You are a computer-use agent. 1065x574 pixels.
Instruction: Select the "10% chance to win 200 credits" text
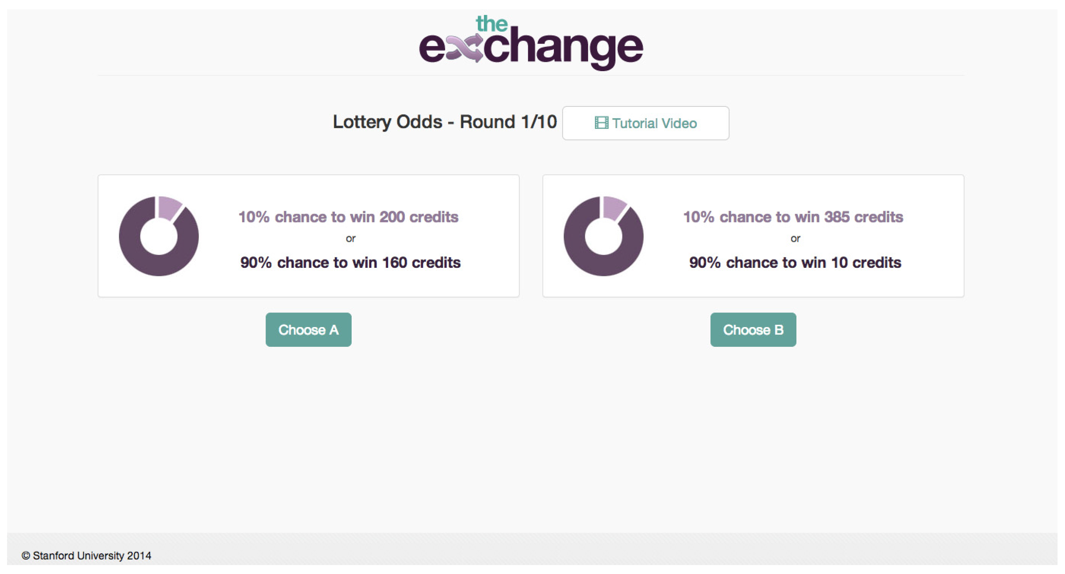tap(348, 217)
